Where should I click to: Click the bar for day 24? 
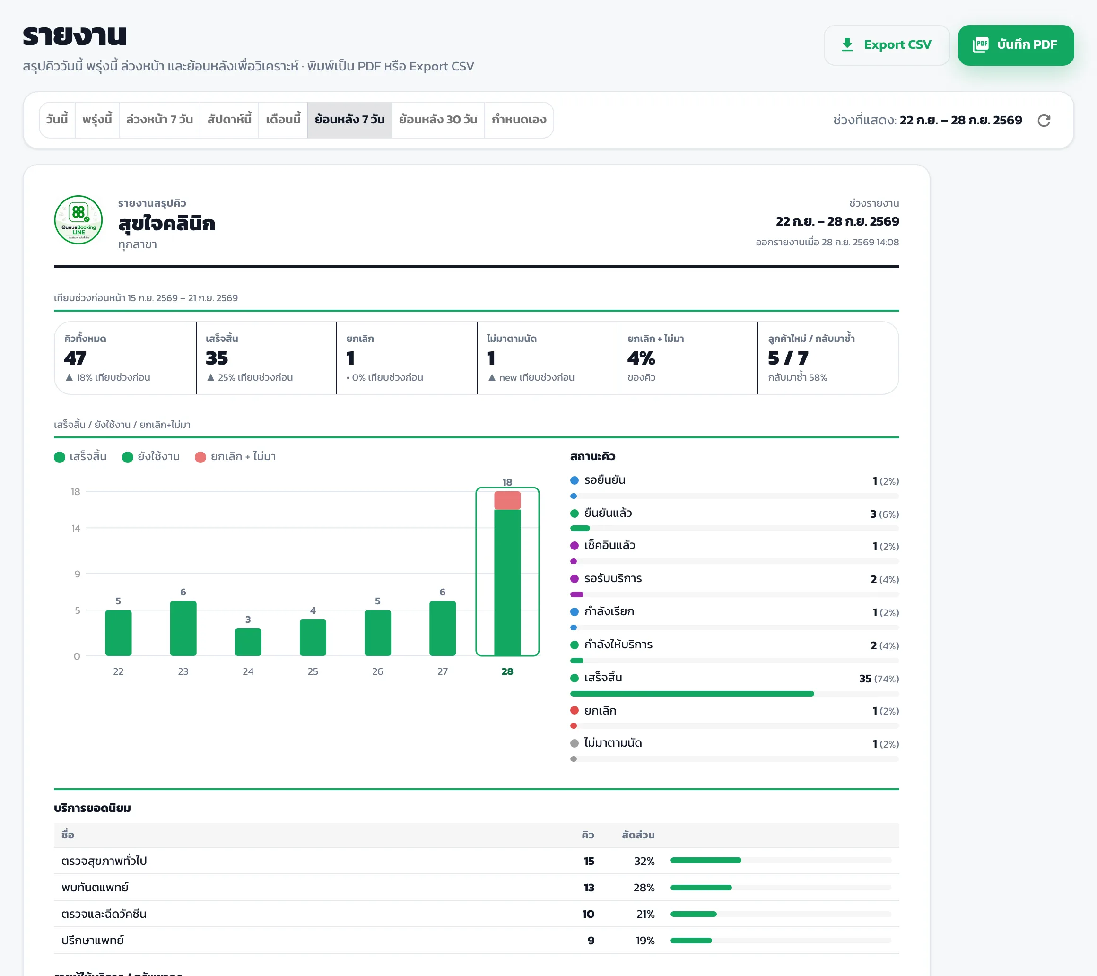click(248, 642)
